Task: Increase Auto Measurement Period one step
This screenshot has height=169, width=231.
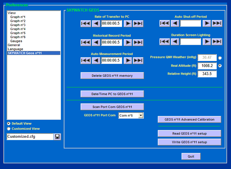Action: coord(128,60)
